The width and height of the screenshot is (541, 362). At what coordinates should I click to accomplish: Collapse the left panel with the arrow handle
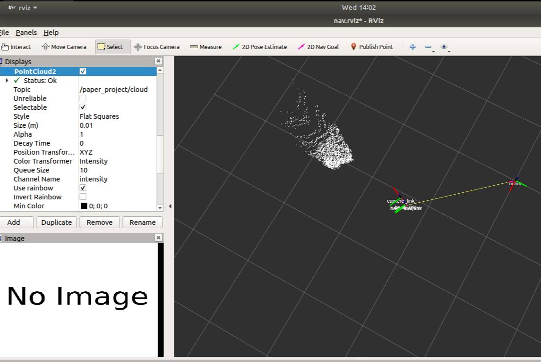click(170, 206)
